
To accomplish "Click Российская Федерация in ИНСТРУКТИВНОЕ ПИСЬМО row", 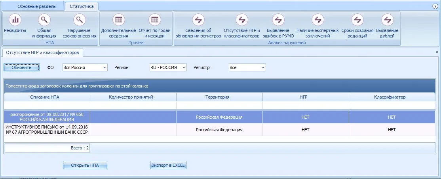I will (x=219, y=130).
